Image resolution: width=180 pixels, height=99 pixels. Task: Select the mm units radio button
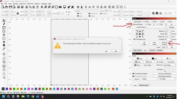[67, 12]
